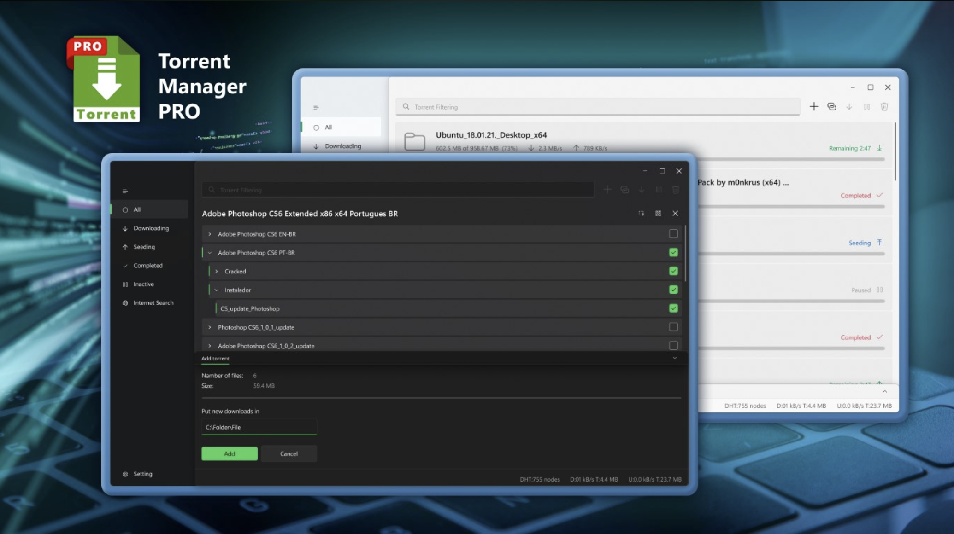Open Completed in the sidebar
This screenshot has height=534, width=954.
point(149,266)
